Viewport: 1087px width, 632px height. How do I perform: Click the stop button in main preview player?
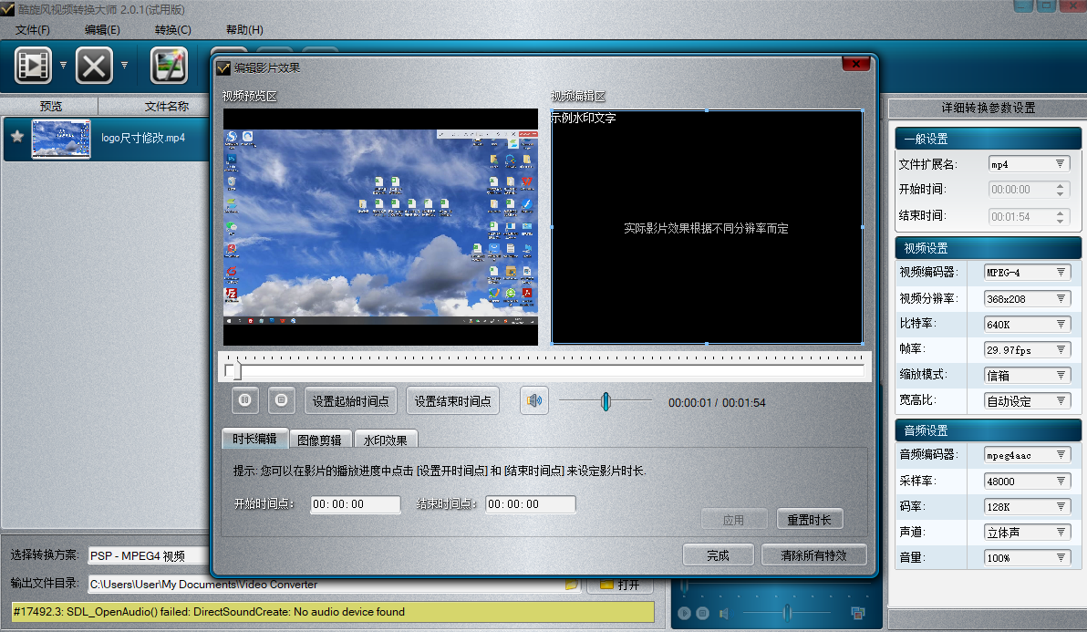click(702, 613)
